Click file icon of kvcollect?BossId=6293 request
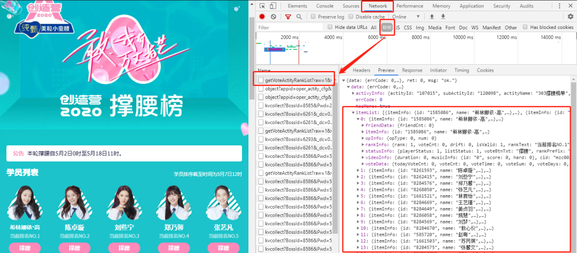 [261, 139]
